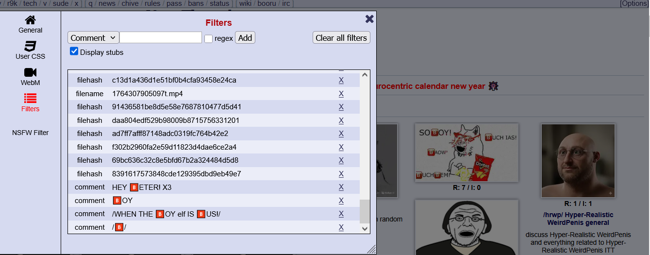
Task: Uncheck the Display stubs checkbox
Action: coord(74,51)
